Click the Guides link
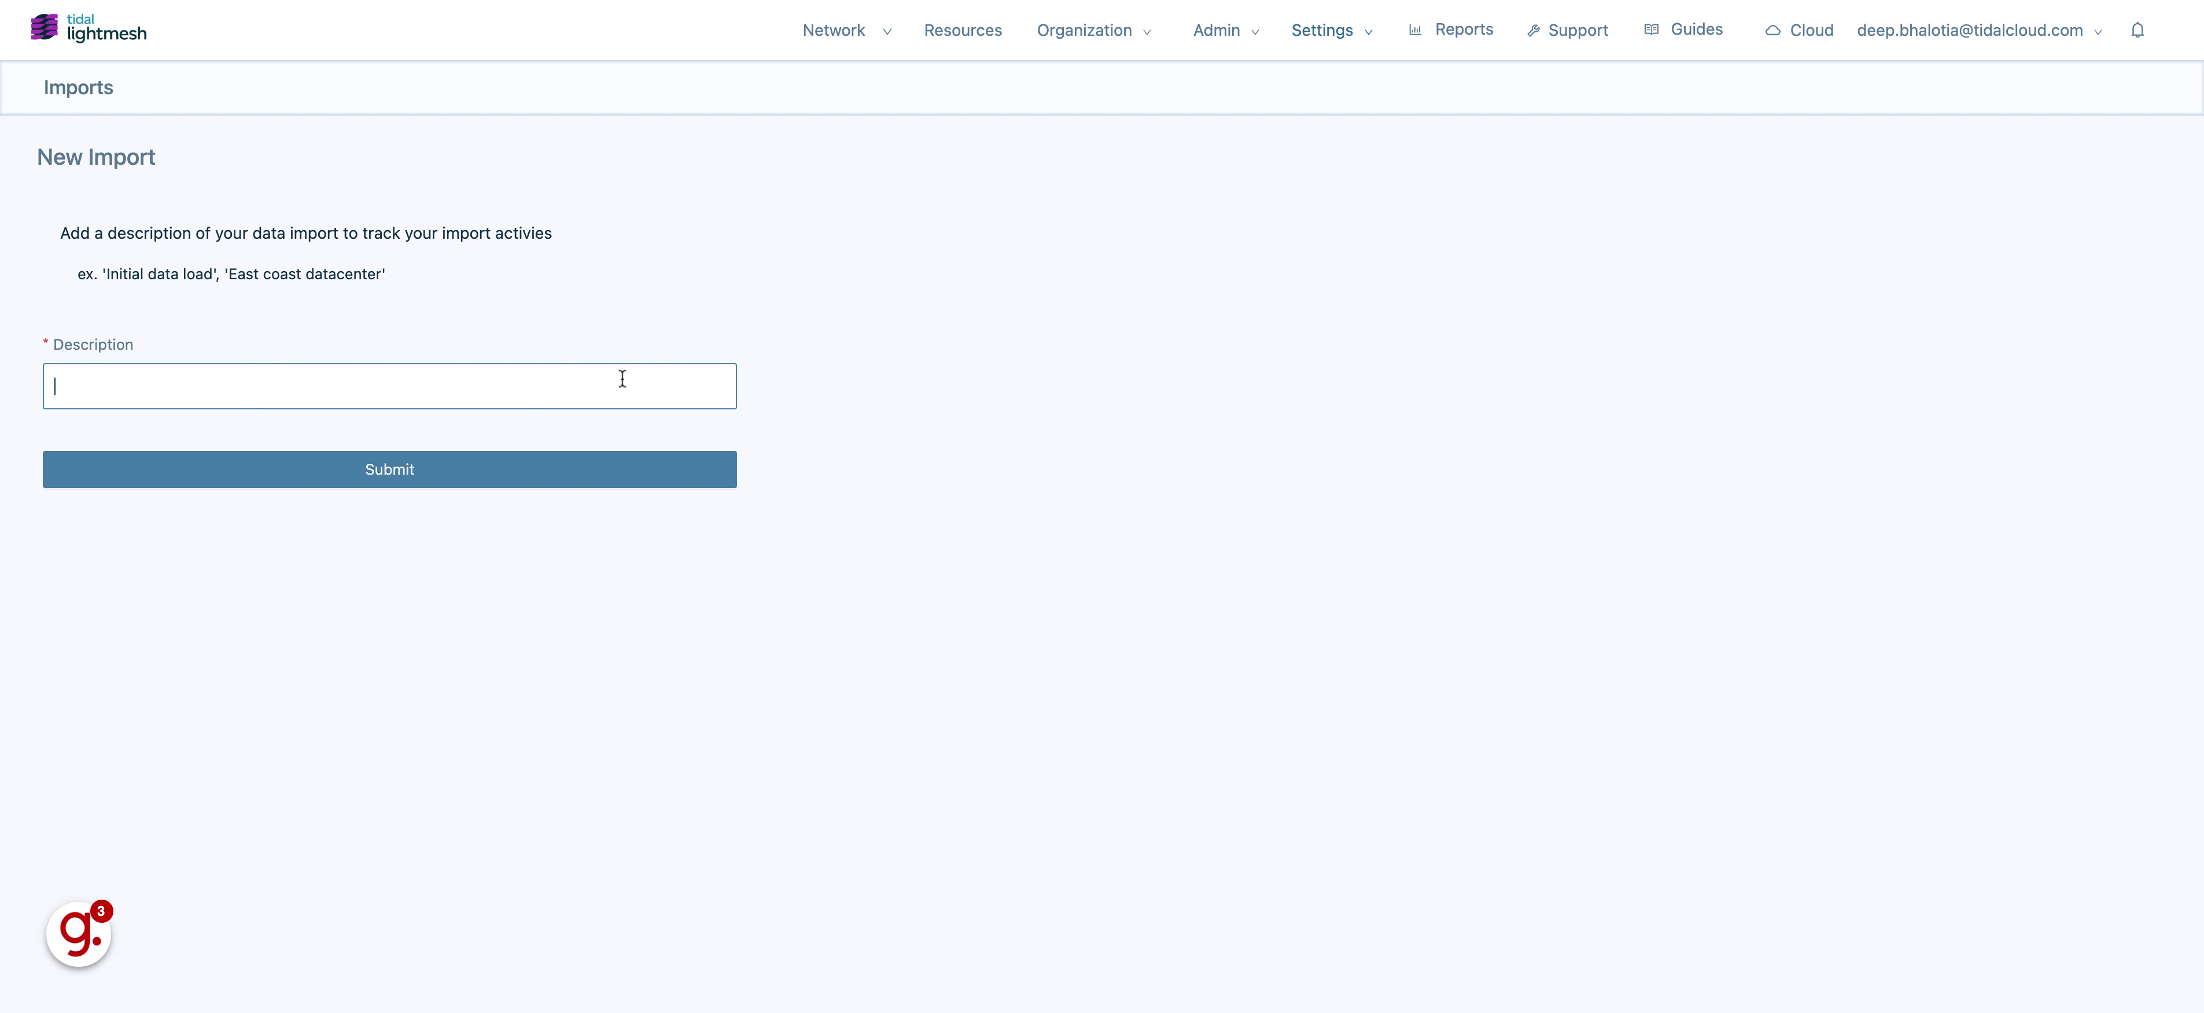2204x1013 pixels. (x=1697, y=29)
